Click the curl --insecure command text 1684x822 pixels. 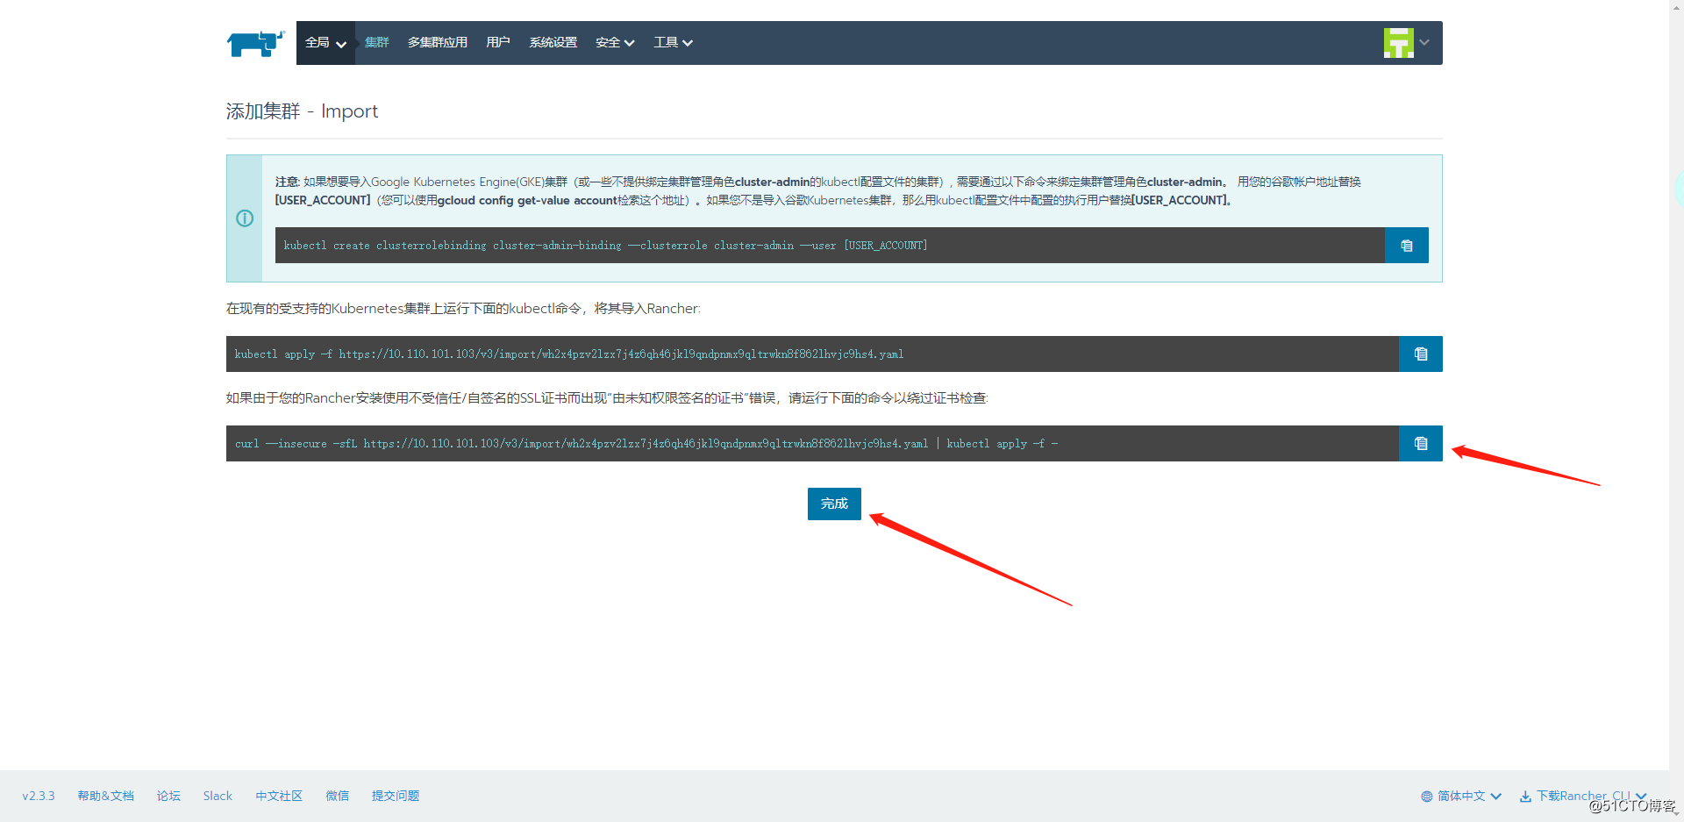pos(646,444)
